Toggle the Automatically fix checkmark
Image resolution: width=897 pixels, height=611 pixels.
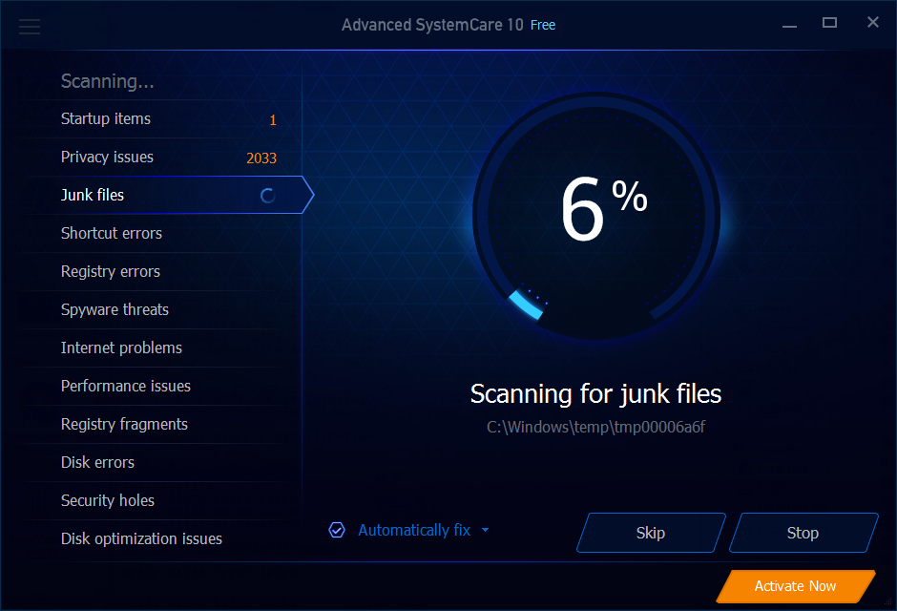coord(337,531)
